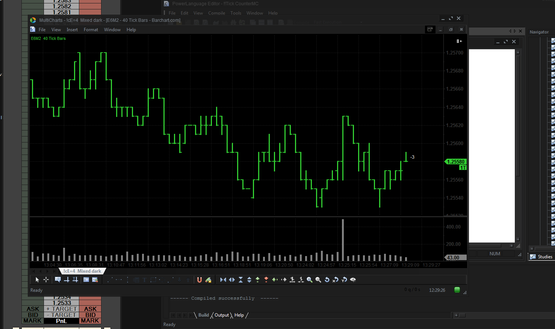Zoom in with magnifier plus icon
This screenshot has height=329, width=555.
point(310,280)
